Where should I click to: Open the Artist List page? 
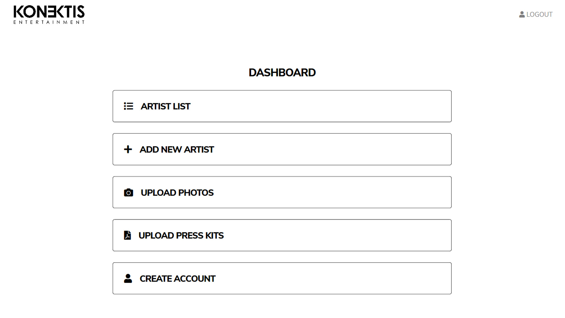282,106
